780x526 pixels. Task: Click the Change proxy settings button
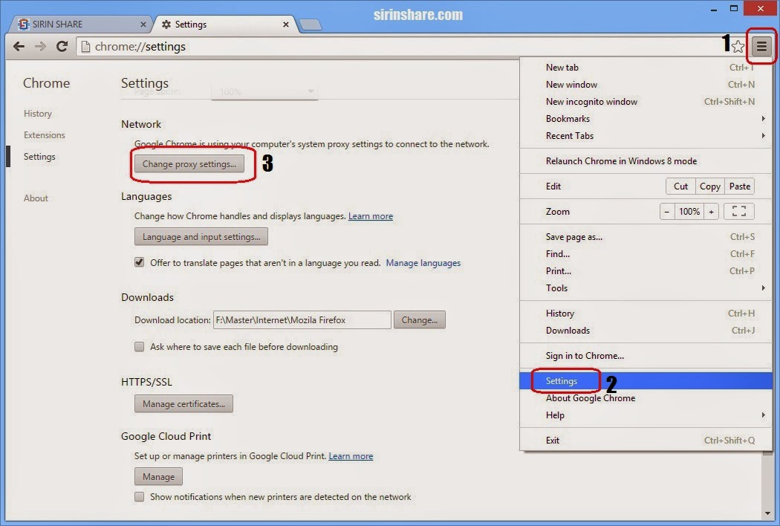(x=189, y=163)
